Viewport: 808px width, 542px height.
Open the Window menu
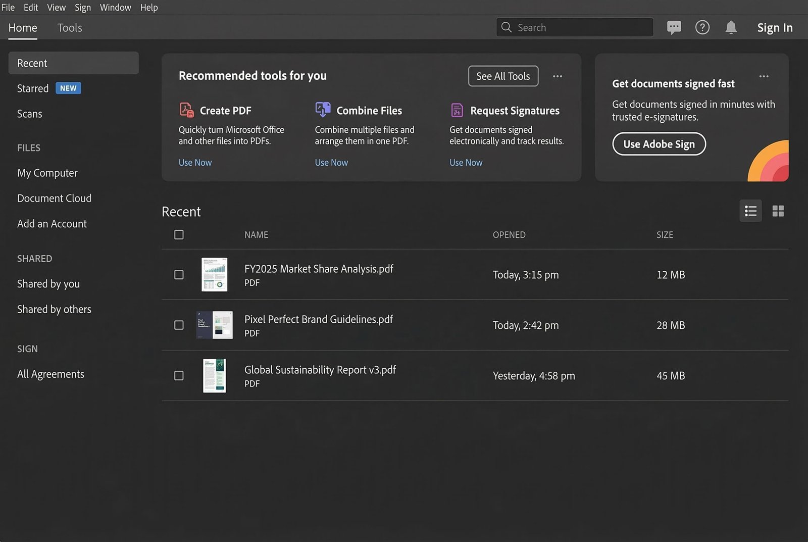coord(115,7)
